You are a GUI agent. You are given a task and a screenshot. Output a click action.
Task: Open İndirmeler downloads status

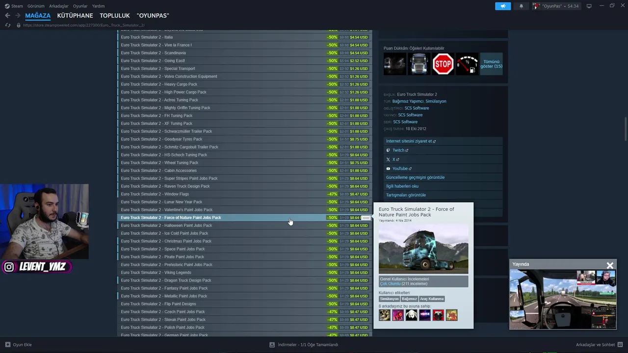[304, 345]
